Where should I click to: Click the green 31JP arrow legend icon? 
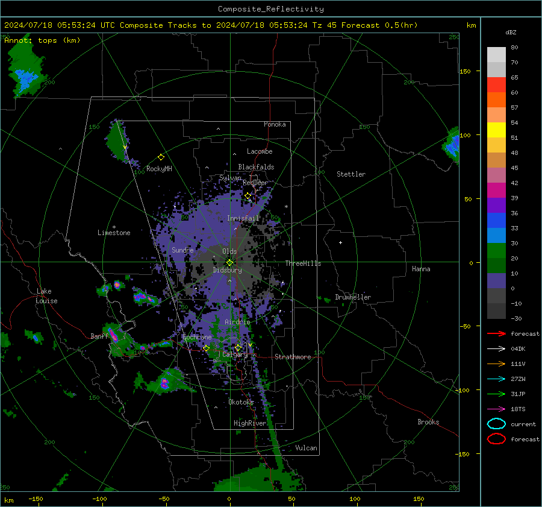pyautogui.click(x=496, y=394)
